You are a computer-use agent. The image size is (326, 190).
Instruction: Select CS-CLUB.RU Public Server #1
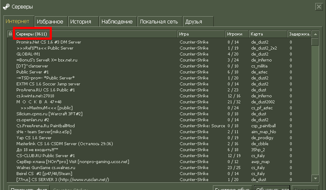159,156
